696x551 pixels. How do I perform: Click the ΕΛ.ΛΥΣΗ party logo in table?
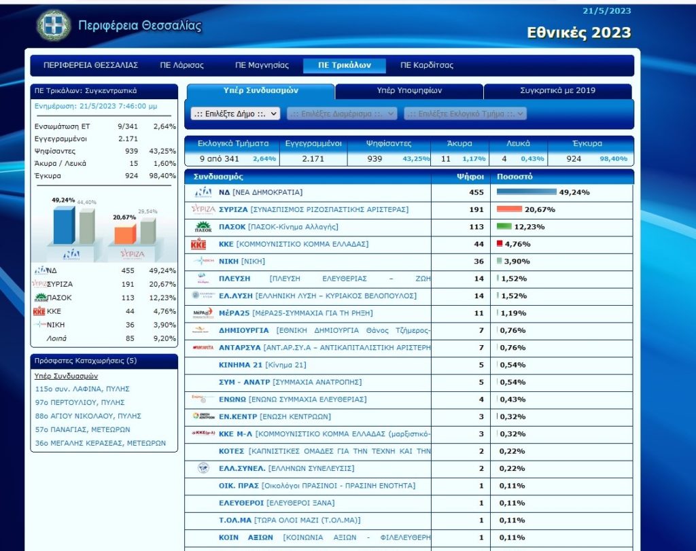203,295
